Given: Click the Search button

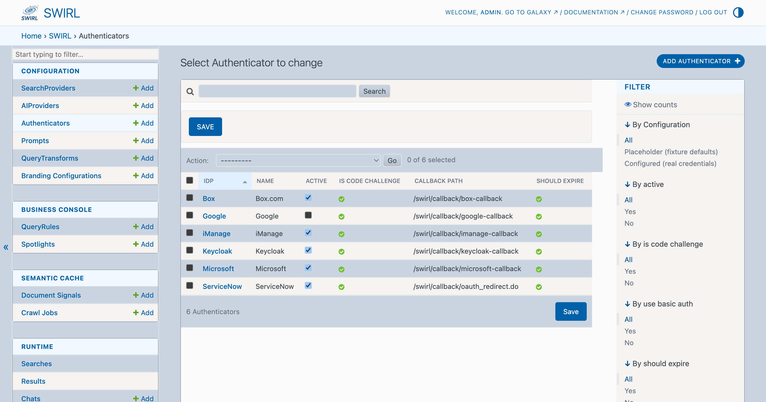Looking at the screenshot, I should click(374, 91).
